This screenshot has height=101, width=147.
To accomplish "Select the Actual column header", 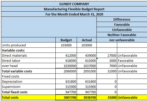I will pyautogui.click(x=87, y=40).
